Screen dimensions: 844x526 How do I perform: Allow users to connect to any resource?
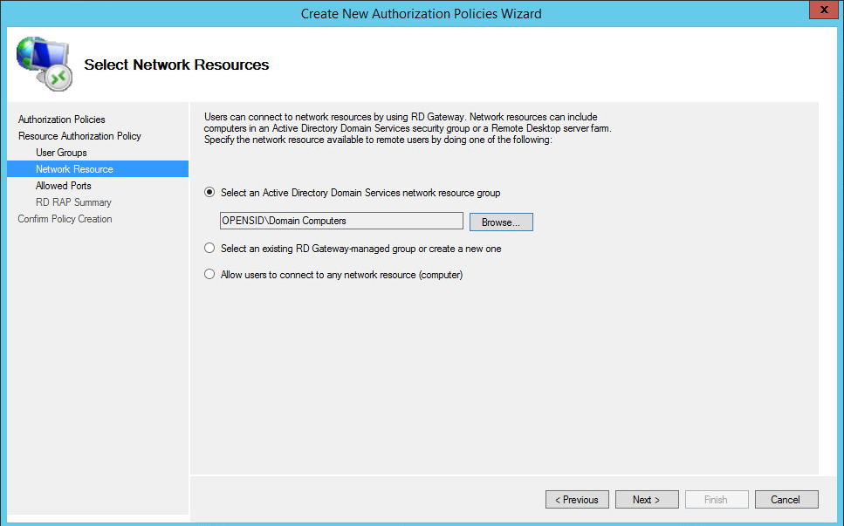pos(209,275)
